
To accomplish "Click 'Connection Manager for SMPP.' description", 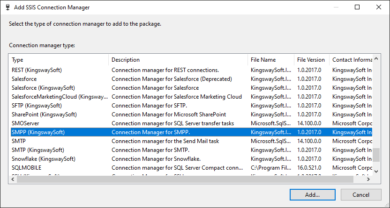I will click(151, 132).
